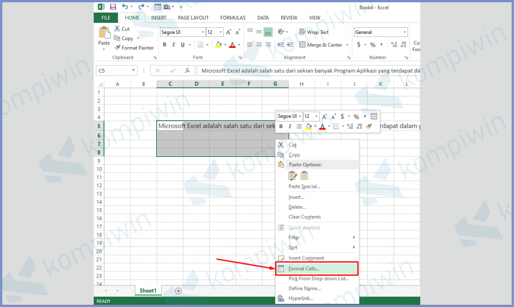The height and width of the screenshot is (307, 514).
Task: Open the Segoe UI font name dropdown
Action: pos(203,32)
